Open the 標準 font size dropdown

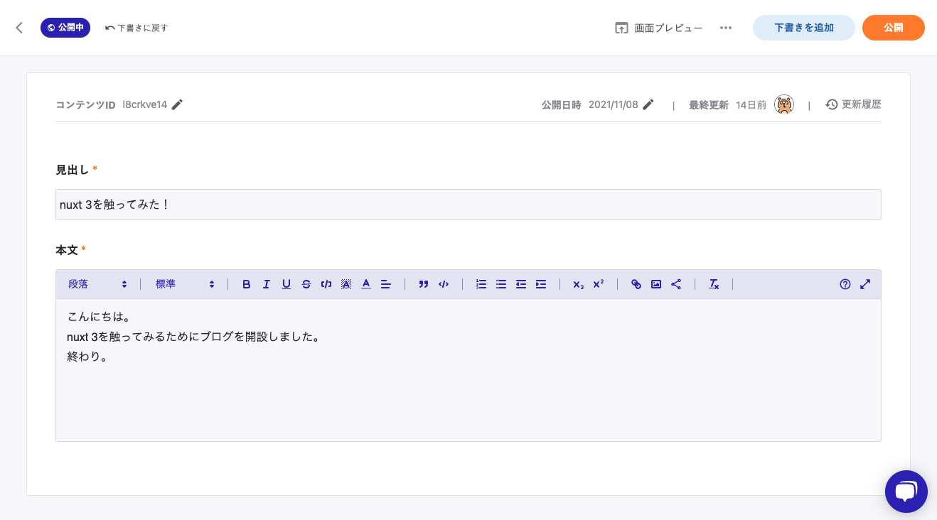[x=185, y=284]
